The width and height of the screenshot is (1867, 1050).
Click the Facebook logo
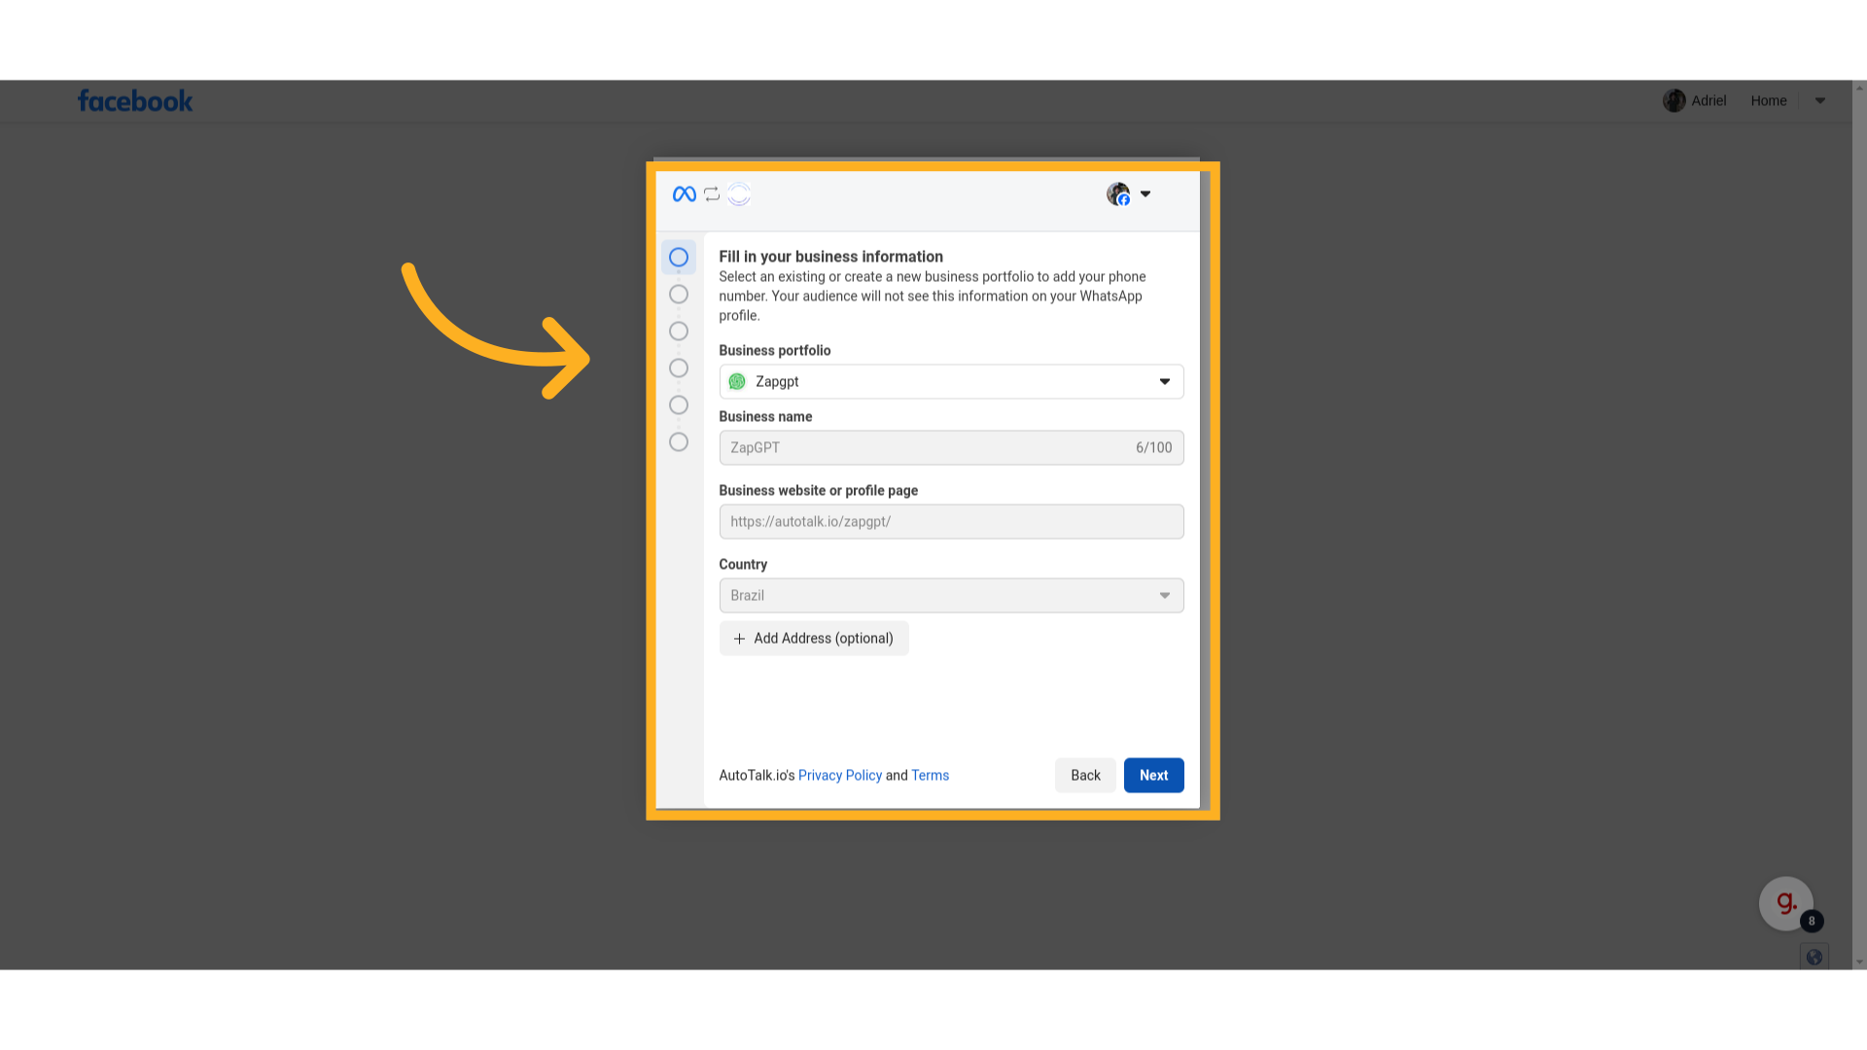pyautogui.click(x=135, y=101)
